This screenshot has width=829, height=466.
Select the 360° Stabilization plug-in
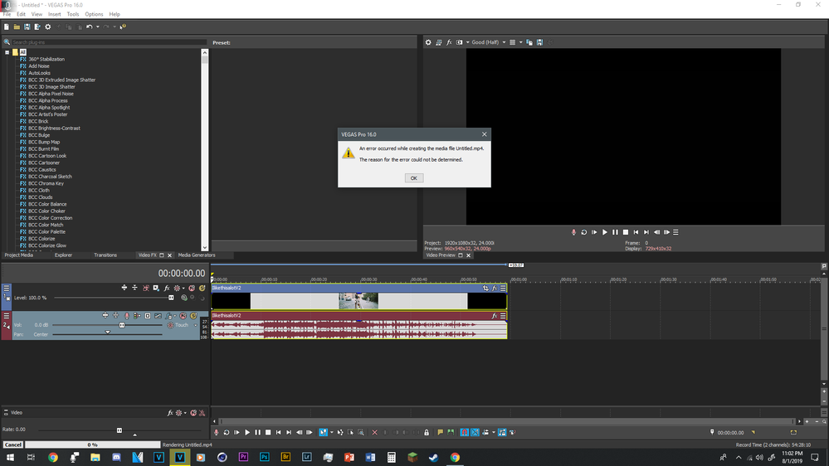[x=46, y=59]
